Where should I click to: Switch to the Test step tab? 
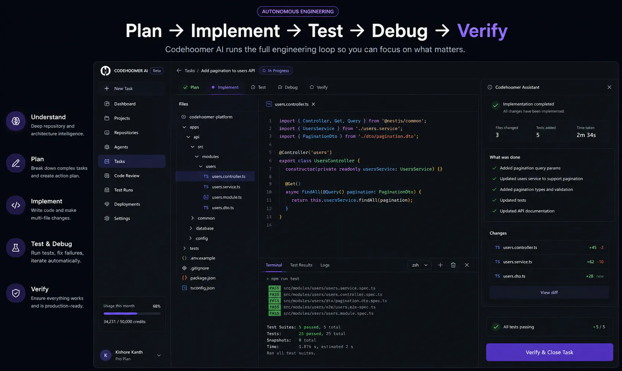tap(258, 87)
